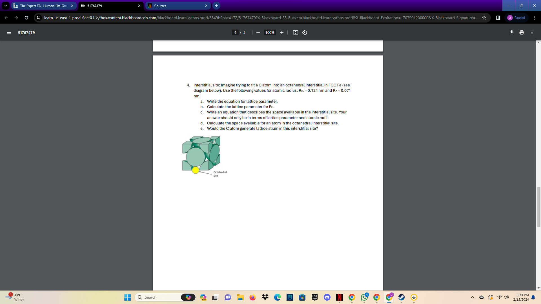The height and width of the screenshot is (304, 541).
Task: Expand hidden icons in the system tray
Action: tap(473, 297)
